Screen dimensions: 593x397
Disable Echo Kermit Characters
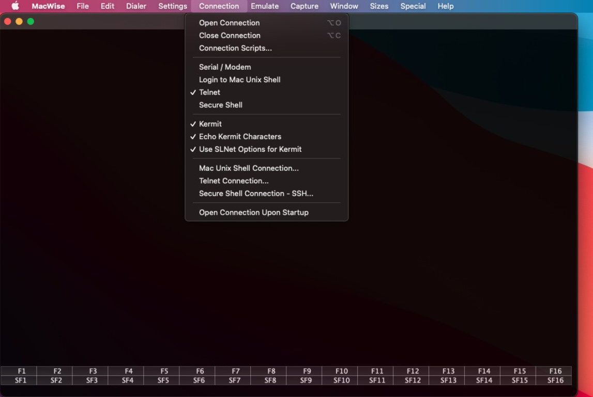click(240, 136)
